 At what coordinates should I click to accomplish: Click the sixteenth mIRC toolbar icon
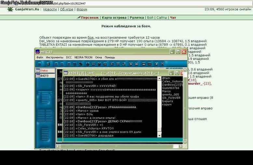coord(137,64)
